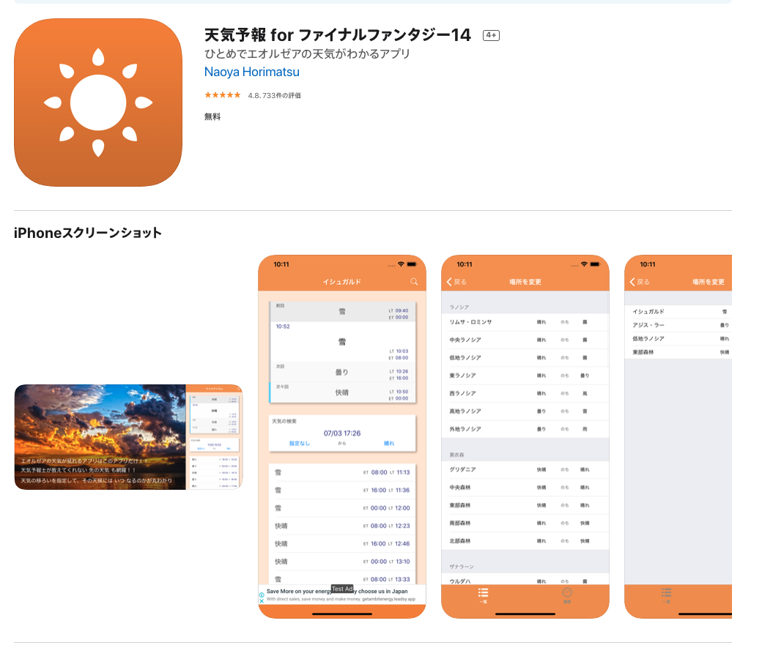Select the 高地ラノシア location row
Image resolution: width=762 pixels, height=645 pixels.
coord(525,411)
